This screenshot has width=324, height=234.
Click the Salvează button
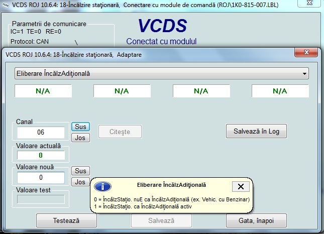pos(161,220)
